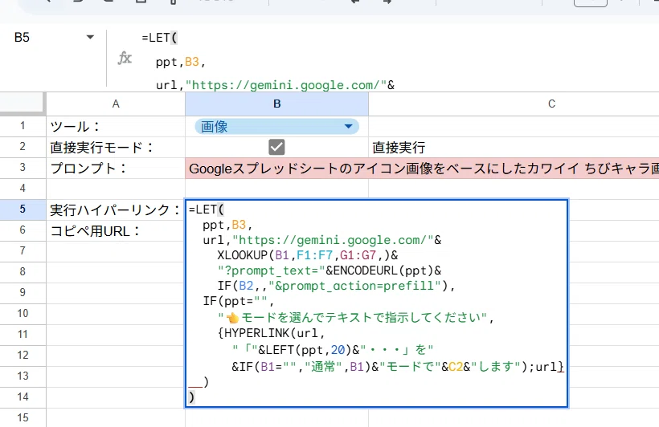Click the IF(ppt="", line in editor
The height and width of the screenshot is (427, 659).
(239, 302)
